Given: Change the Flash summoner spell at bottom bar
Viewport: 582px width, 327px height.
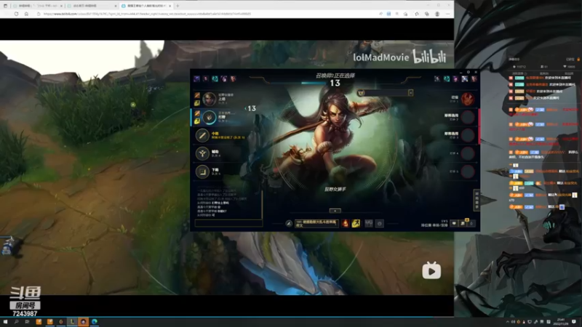Looking at the screenshot, I should pos(356,223).
